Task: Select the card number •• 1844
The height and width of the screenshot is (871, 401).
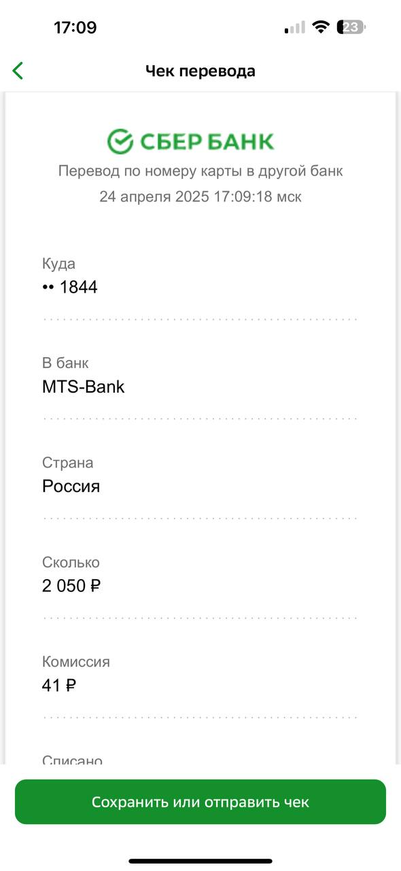Action: click(70, 287)
